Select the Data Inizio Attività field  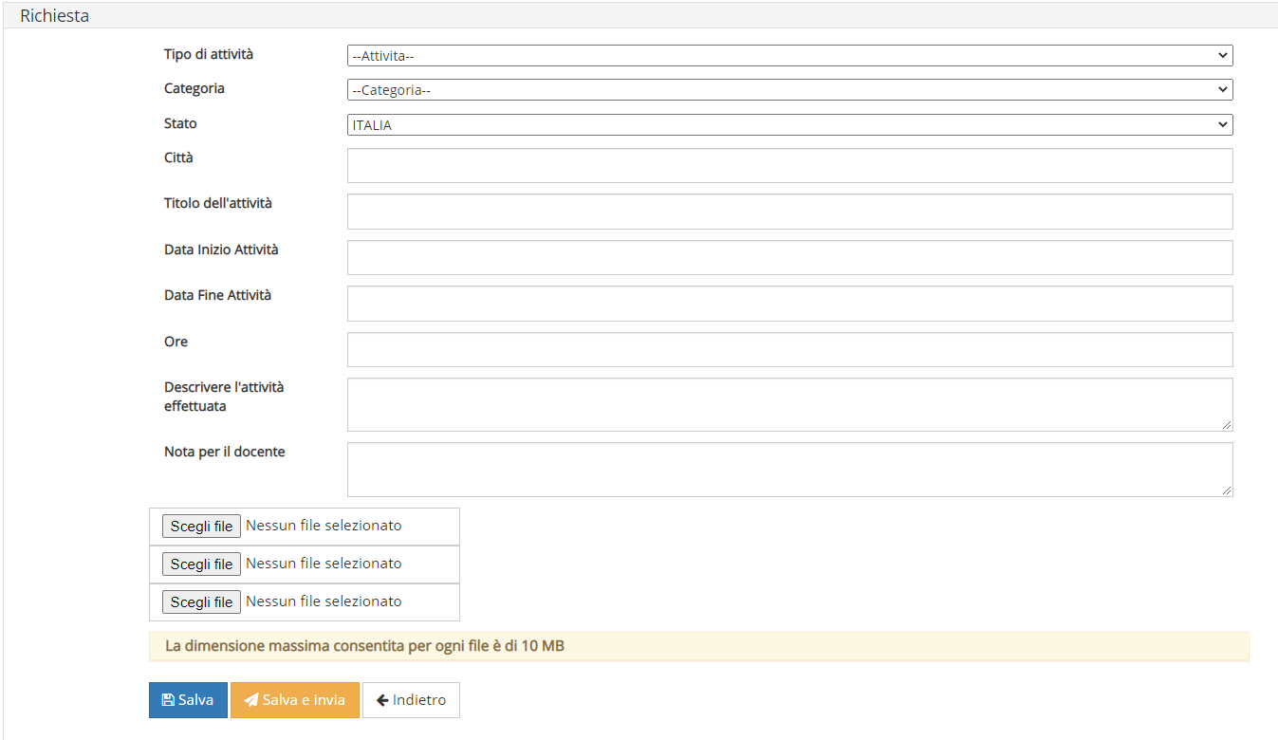tap(789, 257)
